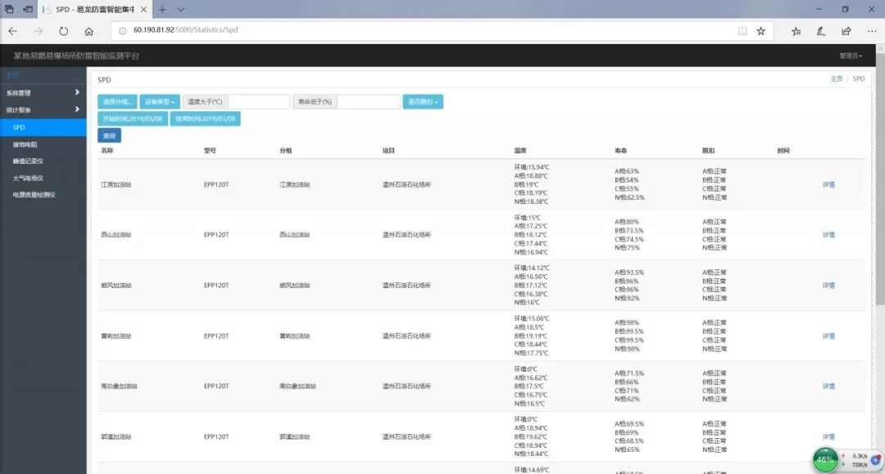Select 接地电阻 in the sidebar
Image resolution: width=885 pixels, height=474 pixels.
25,144
